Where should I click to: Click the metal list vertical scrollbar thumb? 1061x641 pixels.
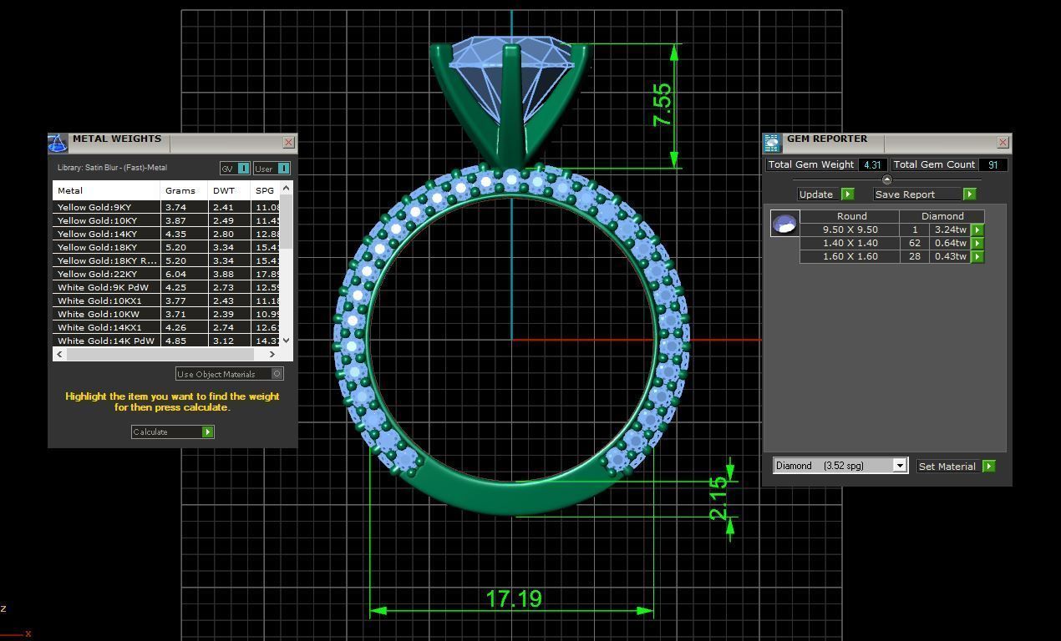[x=287, y=221]
